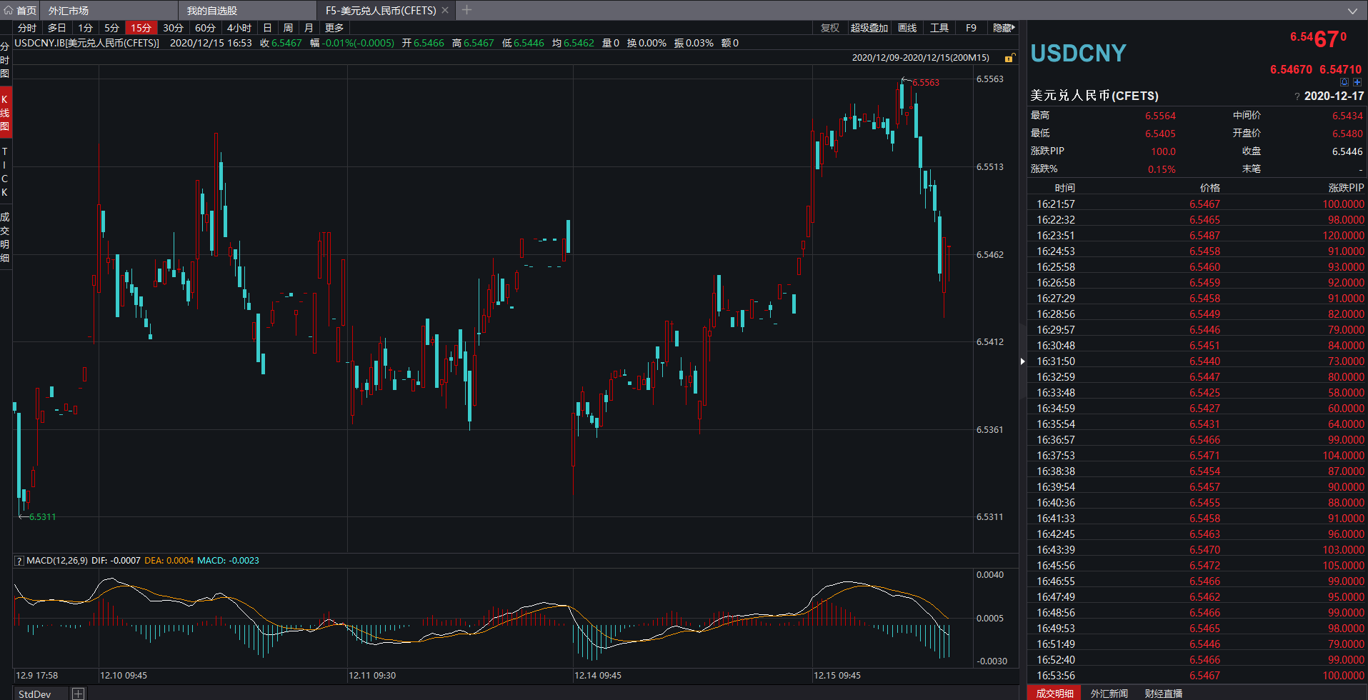Click the MACD(12,26,9) indicator label

click(x=57, y=561)
